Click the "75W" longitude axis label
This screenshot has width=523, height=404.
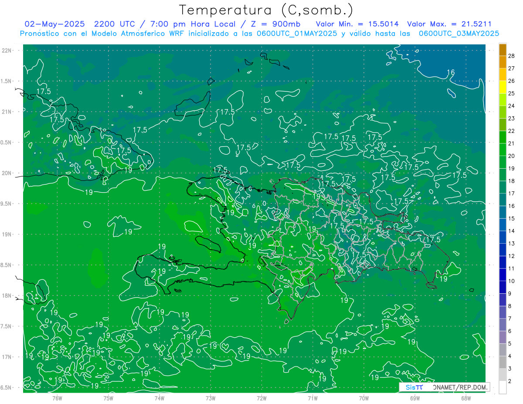[x=108, y=398]
